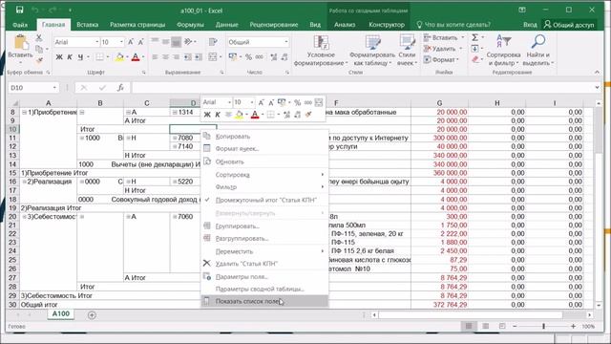Open Cell Styles (Стили ячеек)
Screen dimensions: 611x344
click(407, 51)
